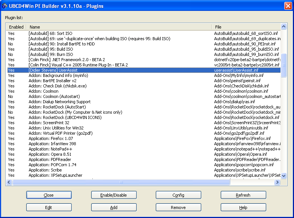Click file 'Applications\Opera\Opera.inf'

(241, 154)
